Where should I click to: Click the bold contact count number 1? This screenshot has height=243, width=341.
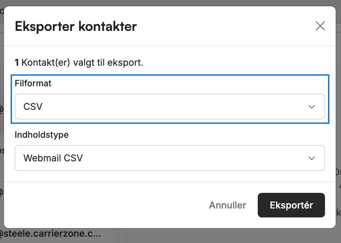point(17,63)
